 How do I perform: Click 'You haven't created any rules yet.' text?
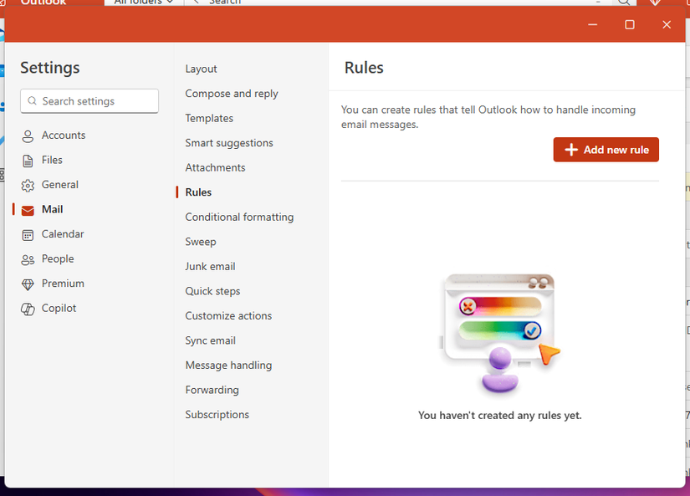coord(500,415)
